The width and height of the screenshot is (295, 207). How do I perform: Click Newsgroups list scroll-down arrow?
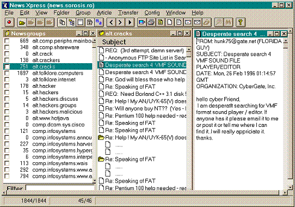point(94,181)
